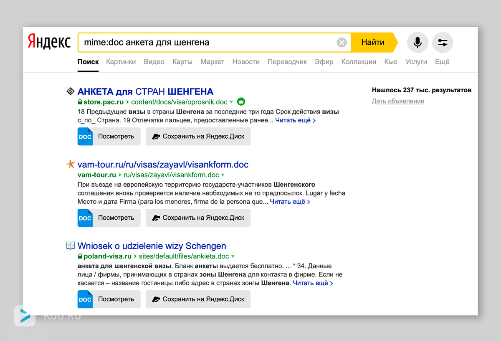Screen dimensions: 501x342
Task: Click the yellow Найти search button
Action: 373,42
